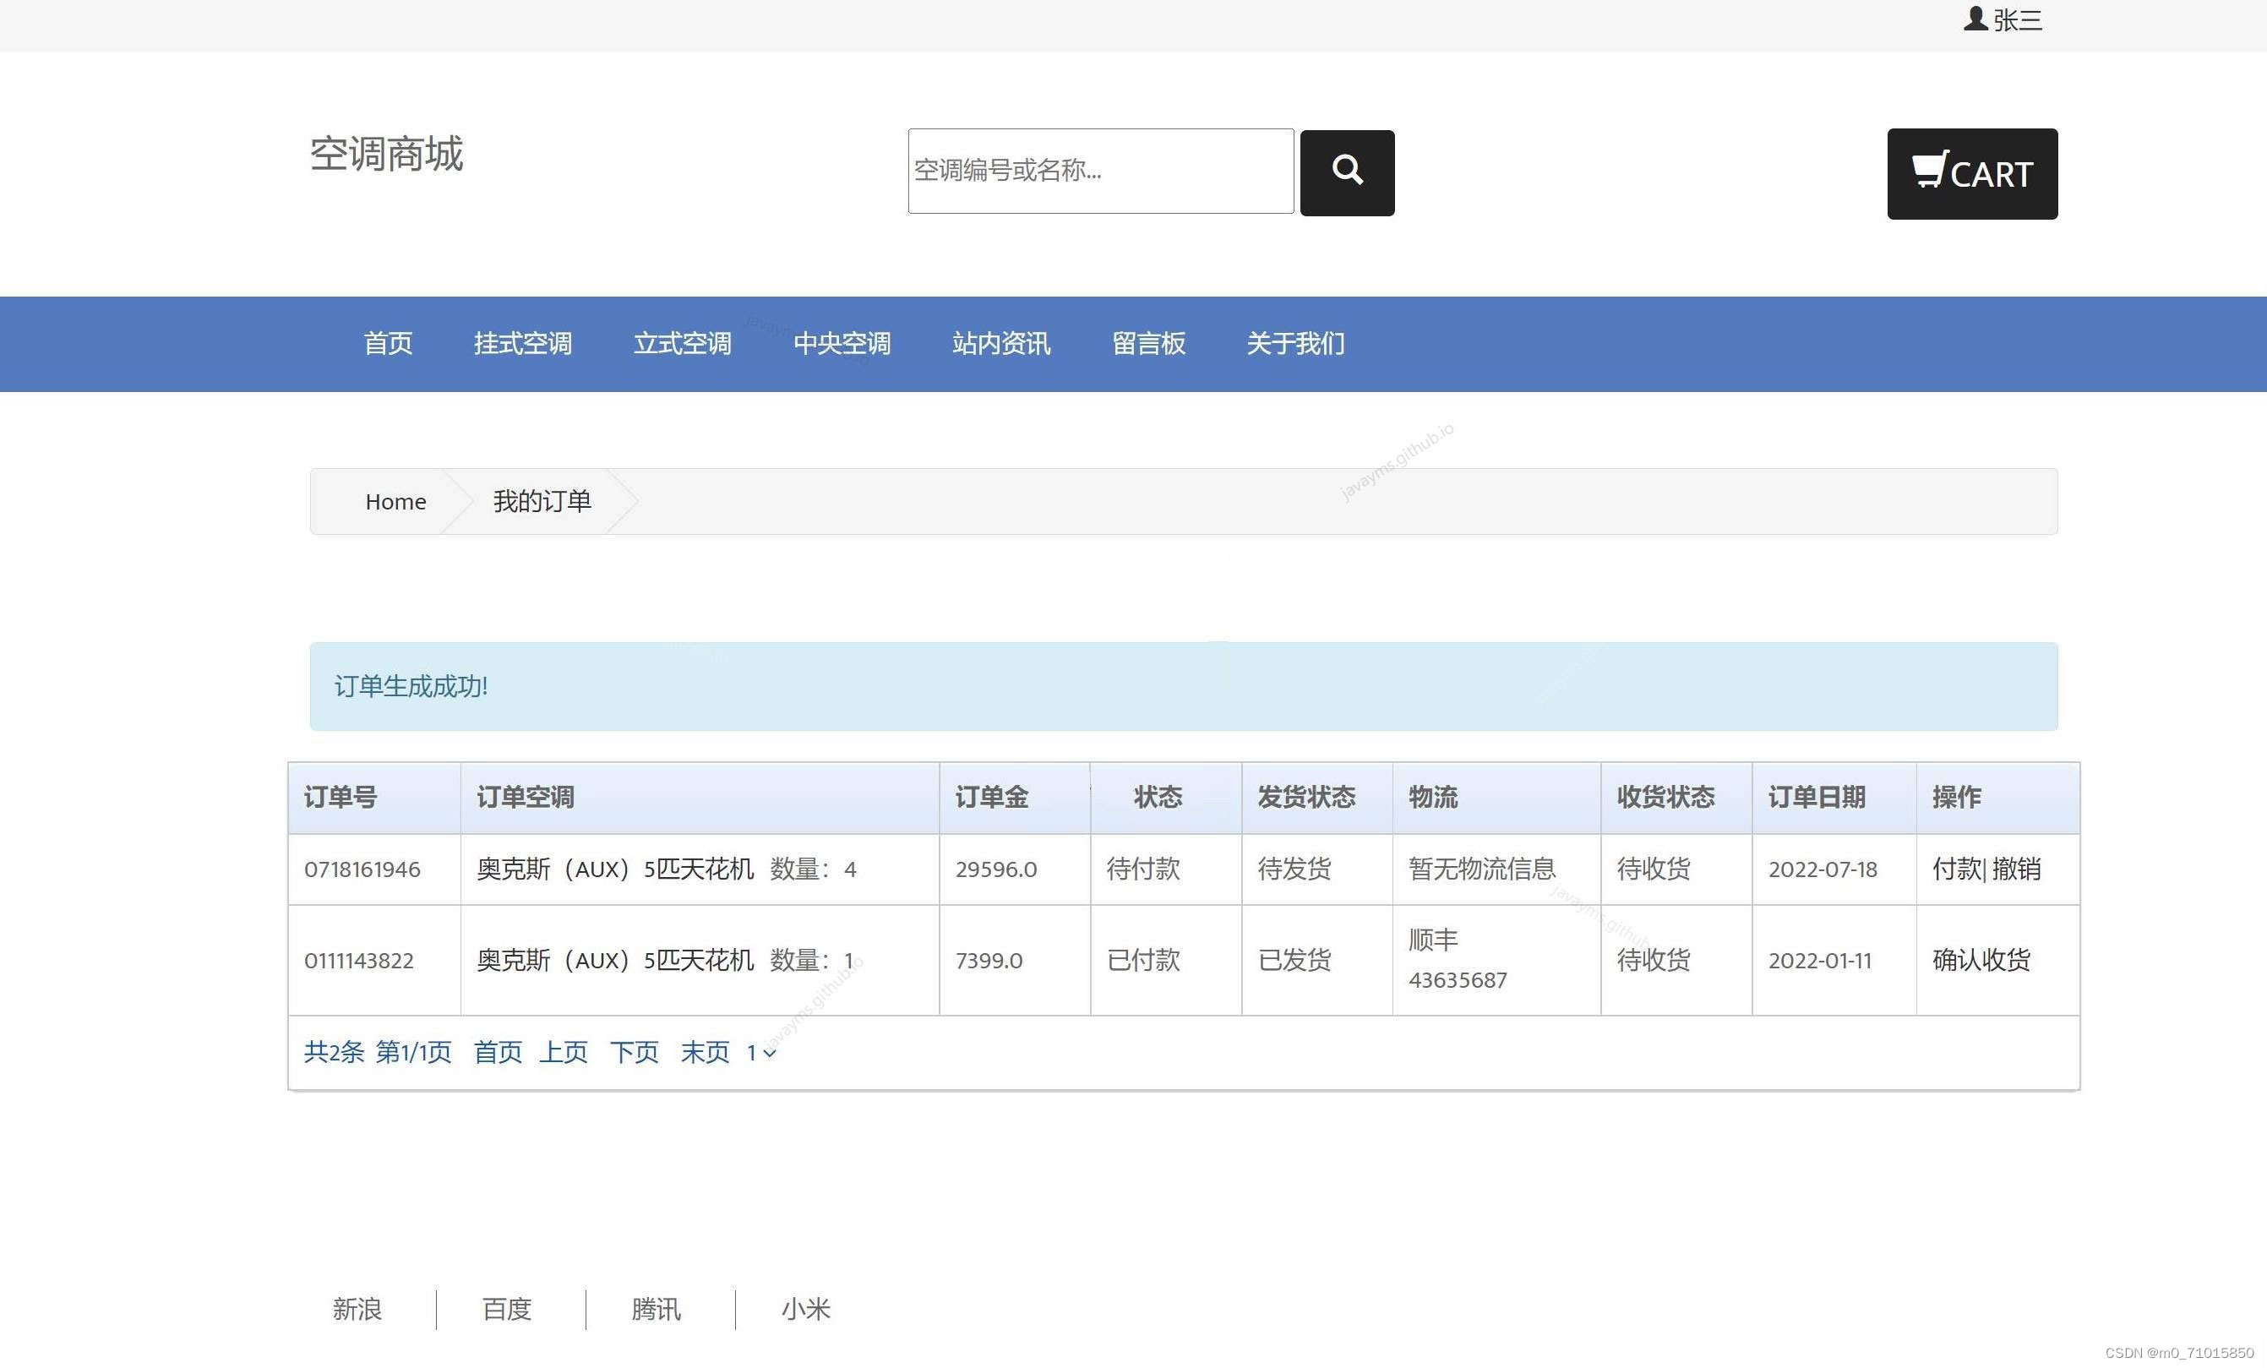This screenshot has height=1368, width=2267.
Task: Open the 留言板 menu item
Action: coord(1148,343)
